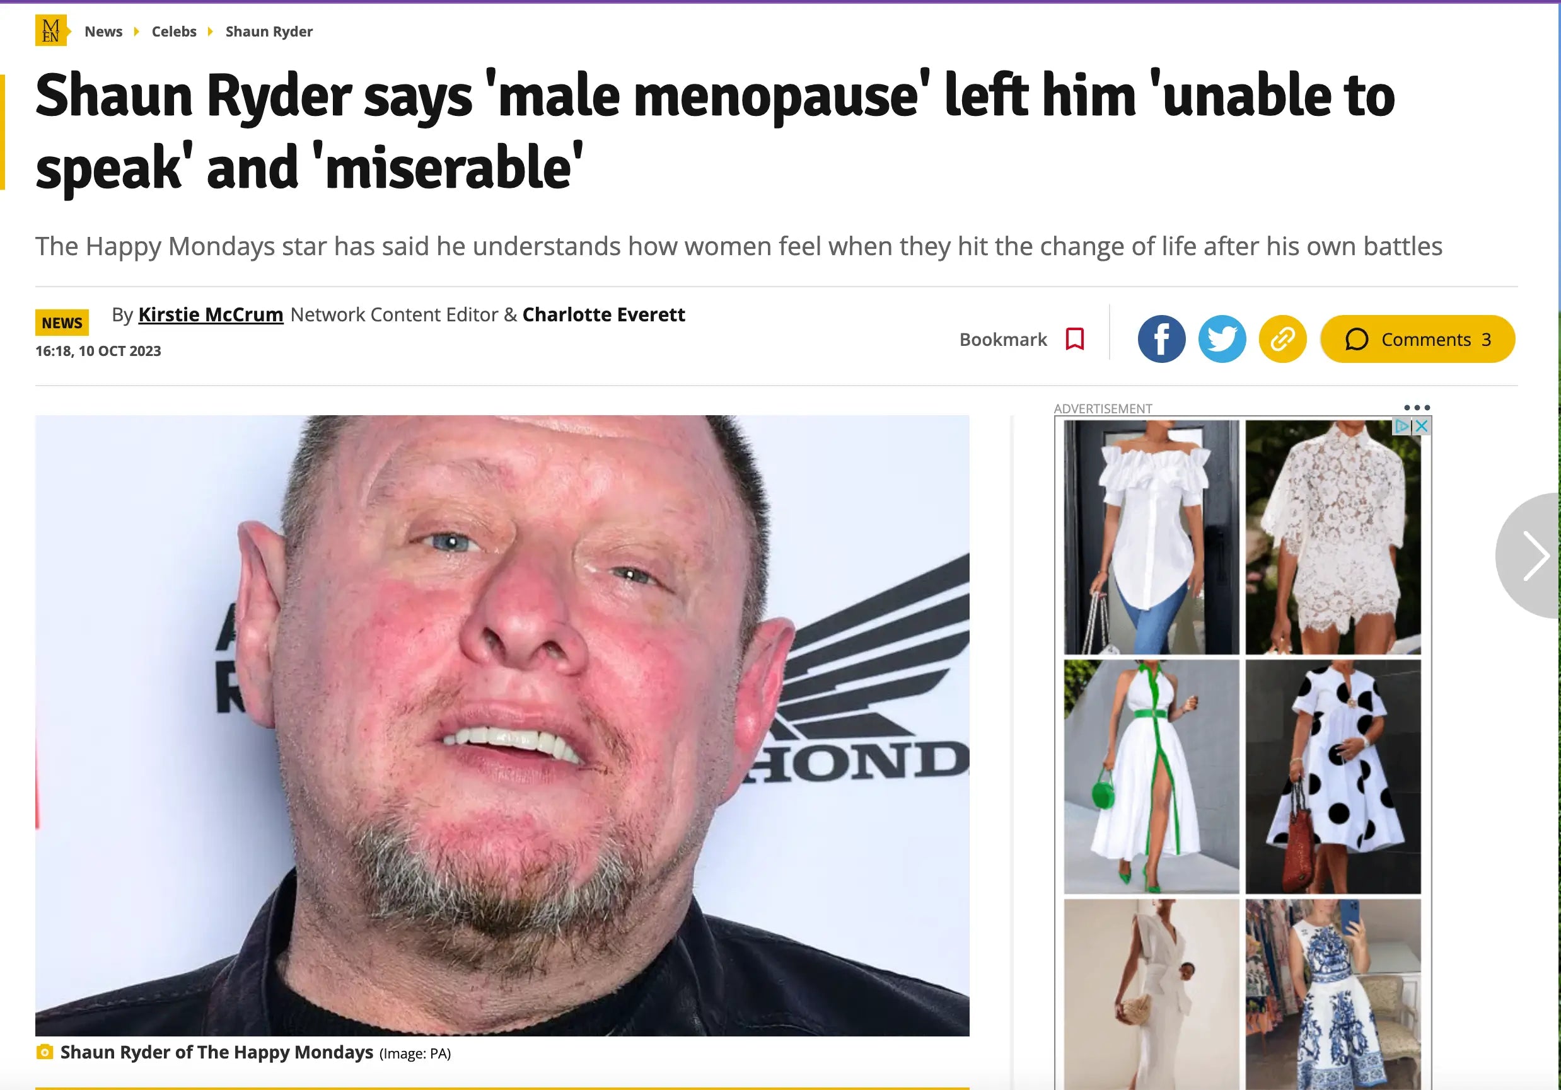Select the blue floral dress ad image

pos(1333,994)
